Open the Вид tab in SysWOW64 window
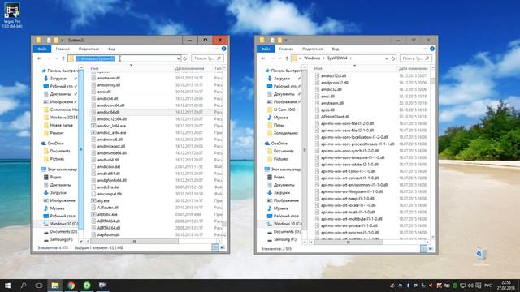The width and height of the screenshot is (520, 292). pyautogui.click(x=336, y=49)
